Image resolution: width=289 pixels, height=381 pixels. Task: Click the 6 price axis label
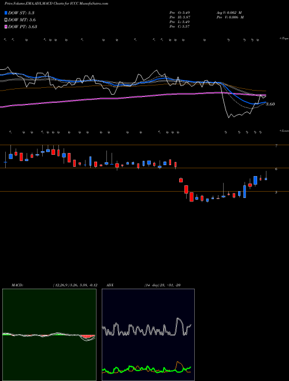pos(276,169)
